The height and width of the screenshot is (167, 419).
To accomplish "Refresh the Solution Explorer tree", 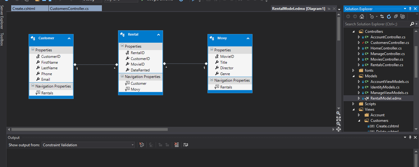I will (389, 16).
